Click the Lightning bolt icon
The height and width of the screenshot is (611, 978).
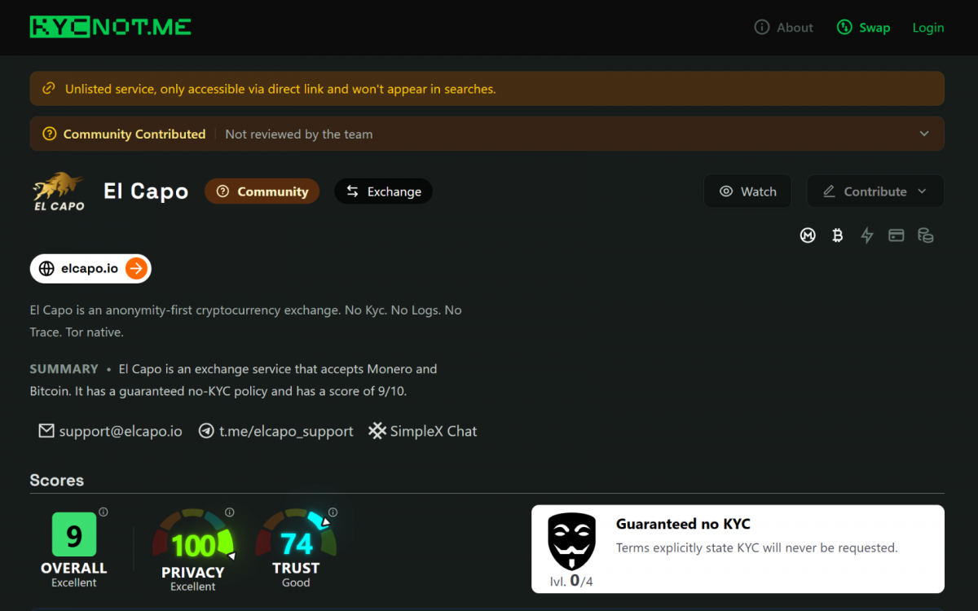click(x=867, y=235)
